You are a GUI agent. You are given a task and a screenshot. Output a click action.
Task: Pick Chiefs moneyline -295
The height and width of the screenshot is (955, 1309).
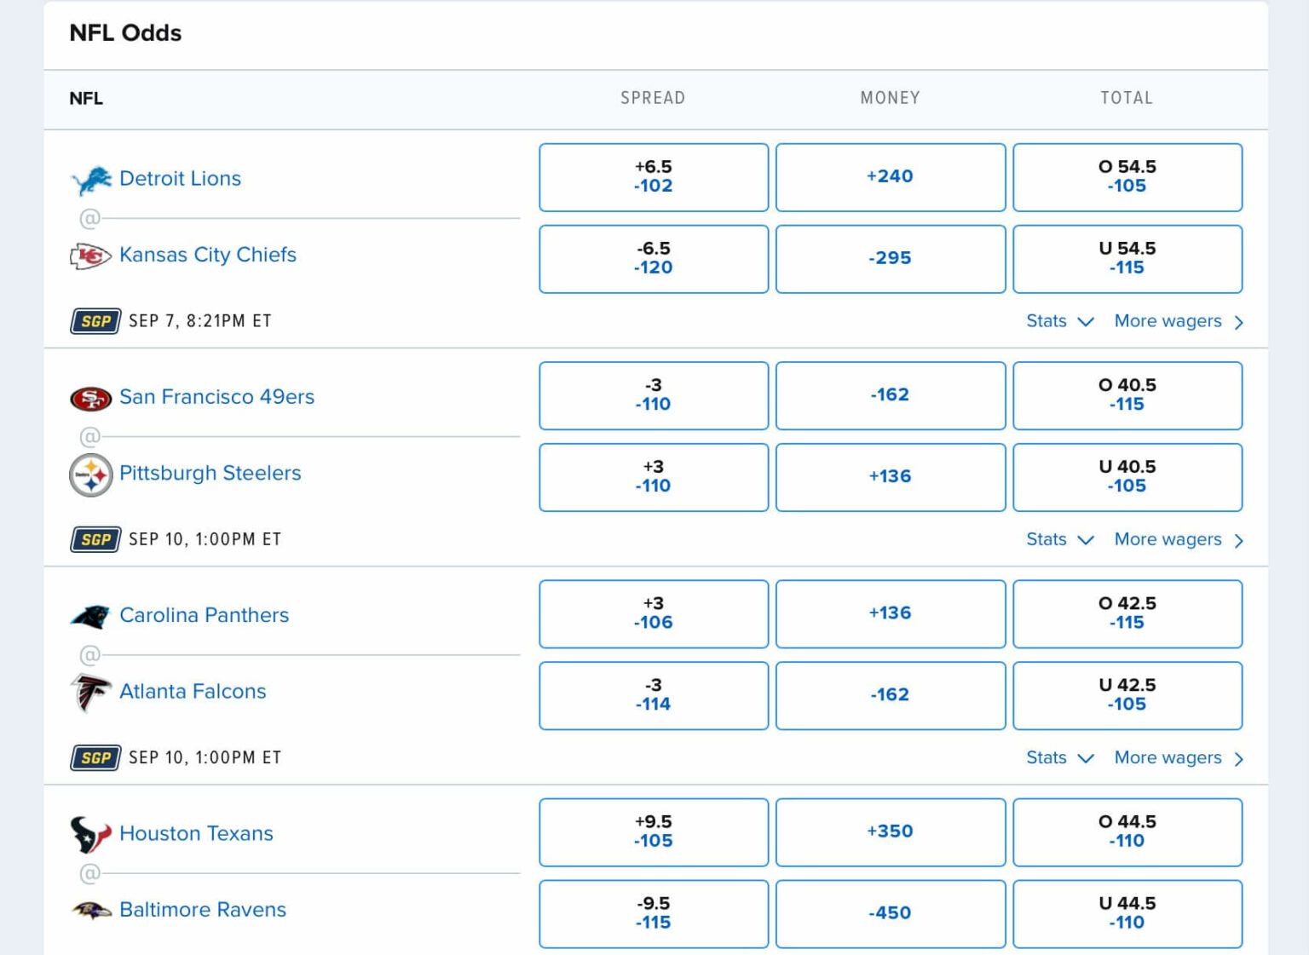891,259
